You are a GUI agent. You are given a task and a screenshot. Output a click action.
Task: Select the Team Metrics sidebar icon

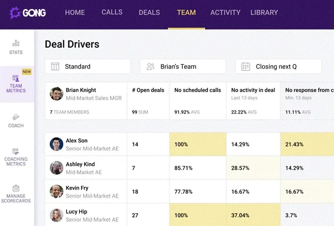(x=16, y=78)
